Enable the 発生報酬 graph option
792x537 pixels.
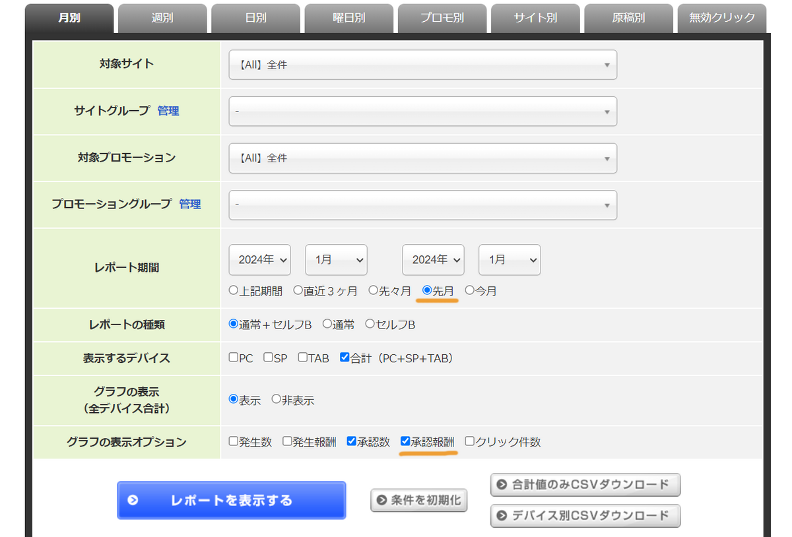[286, 441]
